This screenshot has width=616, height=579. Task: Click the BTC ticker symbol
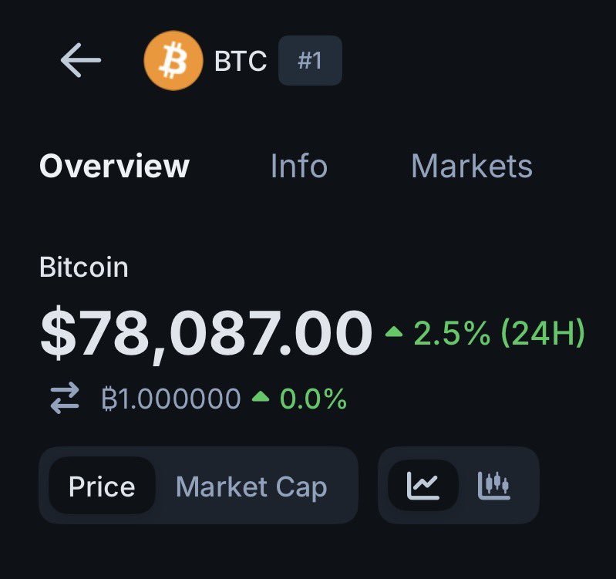[241, 61]
